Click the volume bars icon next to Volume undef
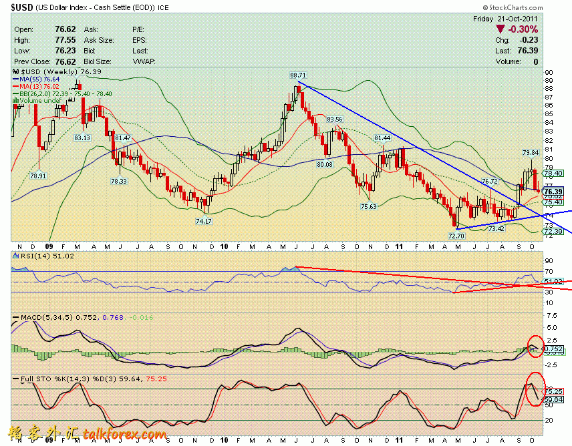This screenshot has height=446, width=572. point(15,101)
